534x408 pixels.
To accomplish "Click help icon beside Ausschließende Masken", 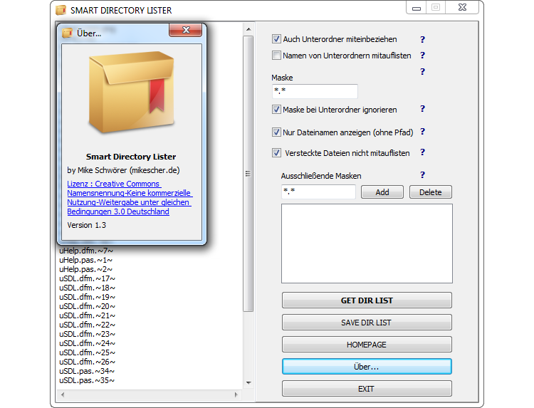I will (422, 175).
